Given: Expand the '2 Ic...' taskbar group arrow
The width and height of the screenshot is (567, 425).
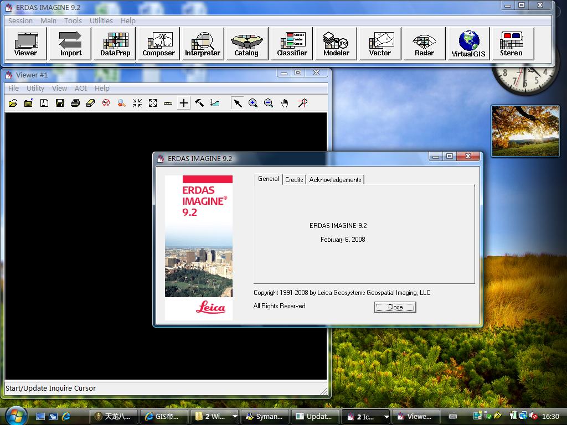Looking at the screenshot, I should 386,416.
